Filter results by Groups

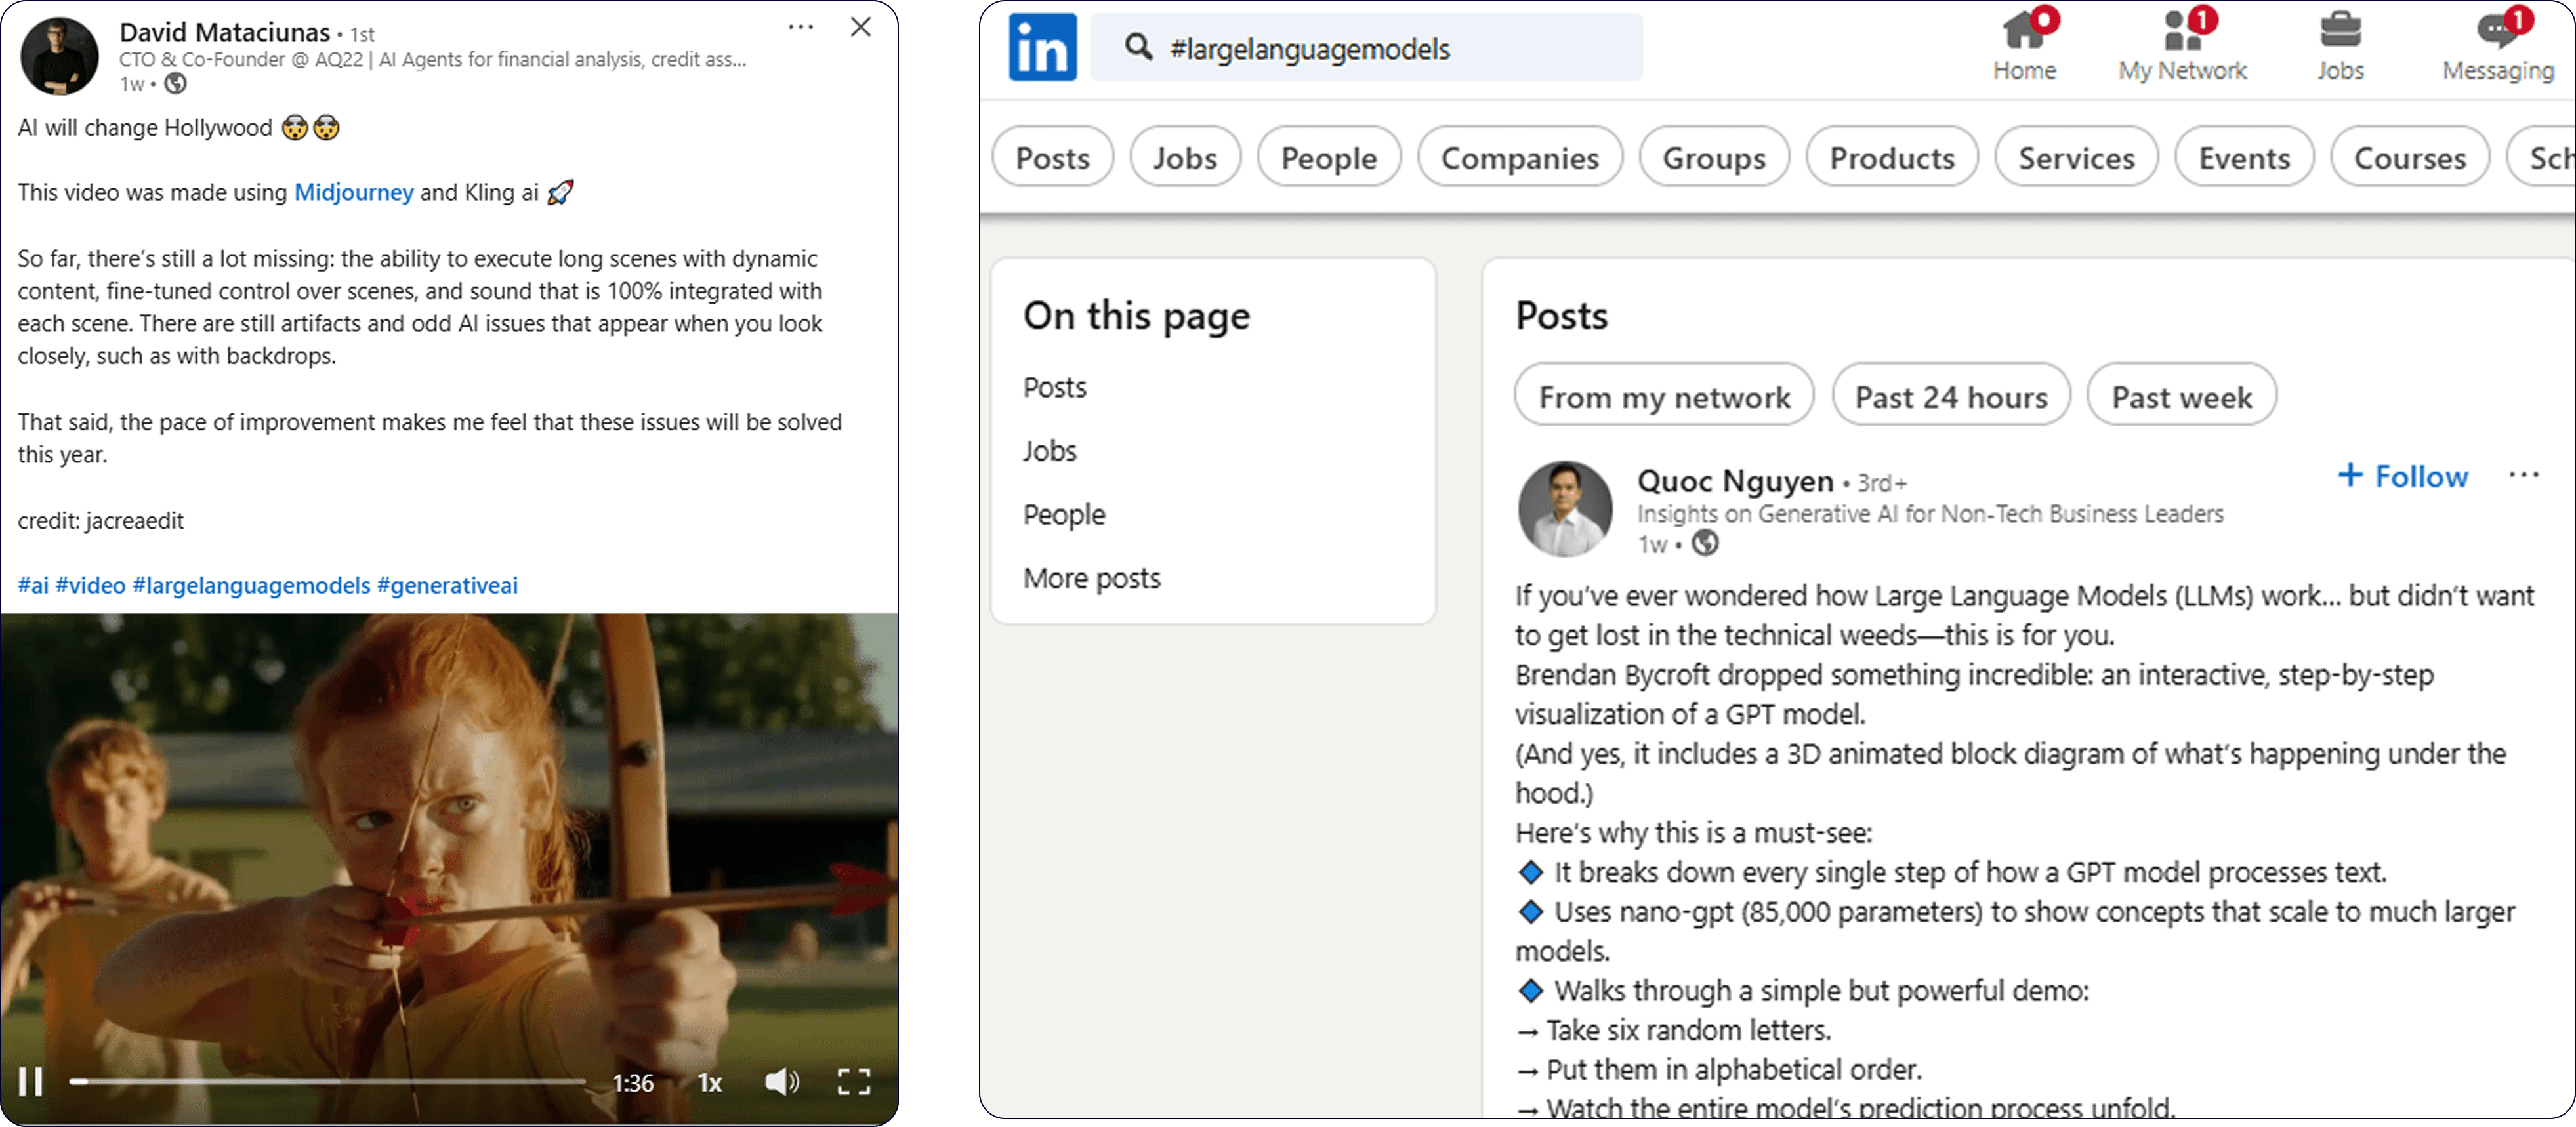click(x=1714, y=157)
